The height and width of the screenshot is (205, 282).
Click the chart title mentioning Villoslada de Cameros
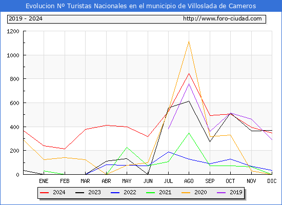(x=141, y=6)
